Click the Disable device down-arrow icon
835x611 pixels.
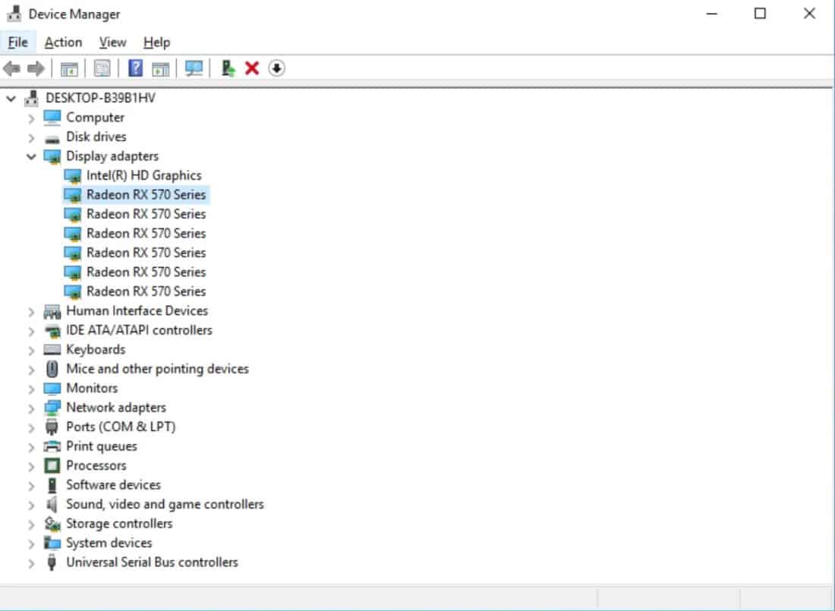(276, 68)
